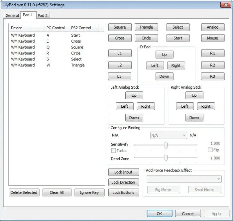
Task: Select the binding row for Start
Action: [57, 35]
